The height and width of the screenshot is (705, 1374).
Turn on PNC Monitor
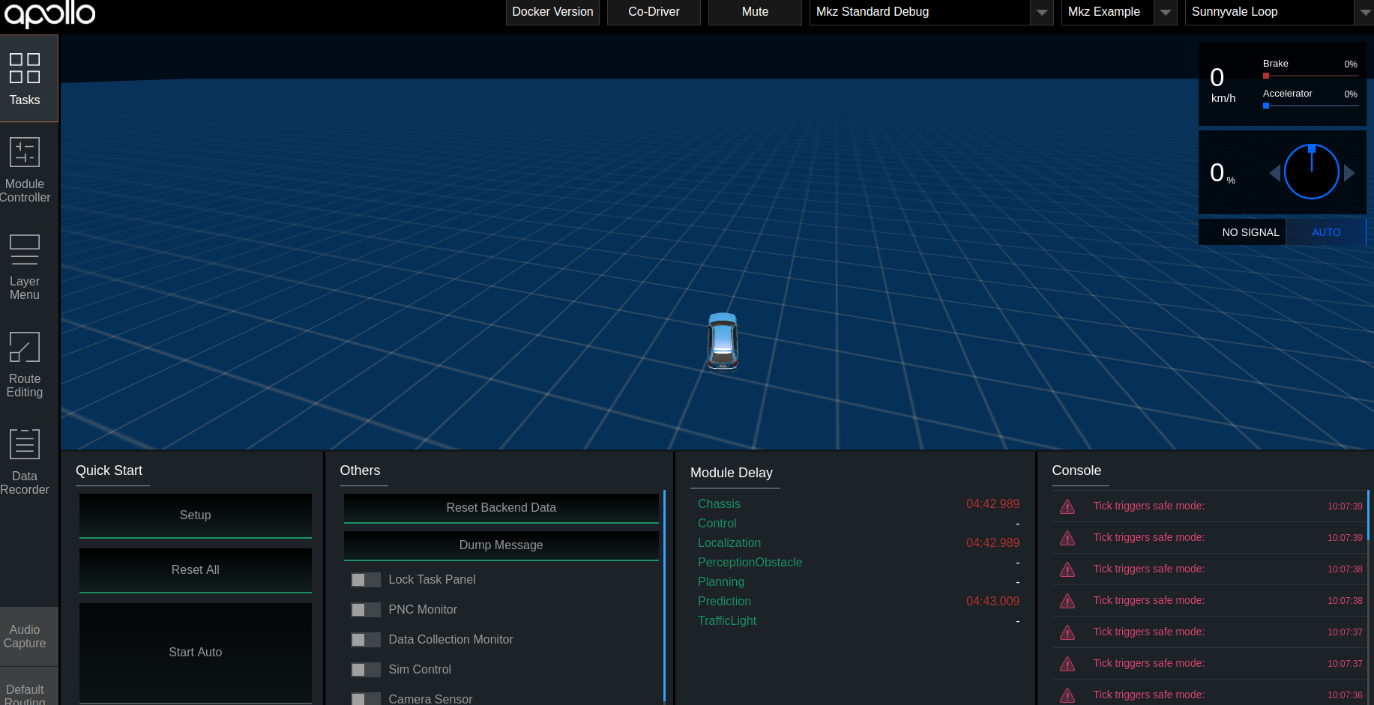366,609
